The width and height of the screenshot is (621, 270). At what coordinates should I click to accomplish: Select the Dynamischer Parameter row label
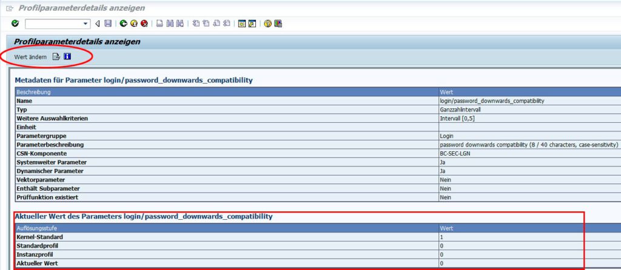[50, 171]
